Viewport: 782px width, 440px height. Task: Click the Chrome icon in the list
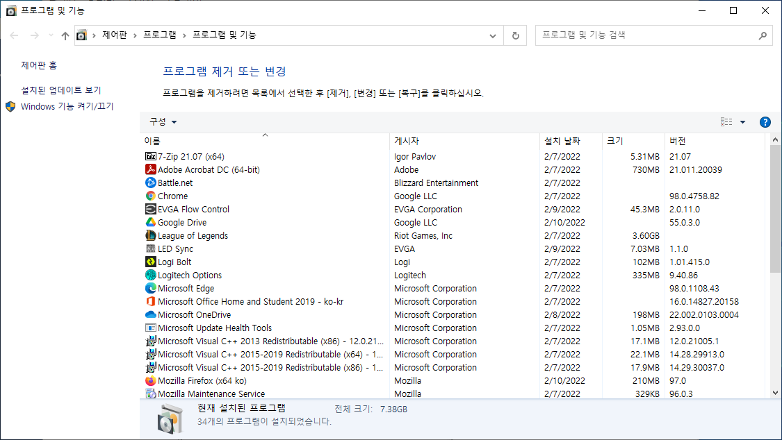tap(151, 196)
